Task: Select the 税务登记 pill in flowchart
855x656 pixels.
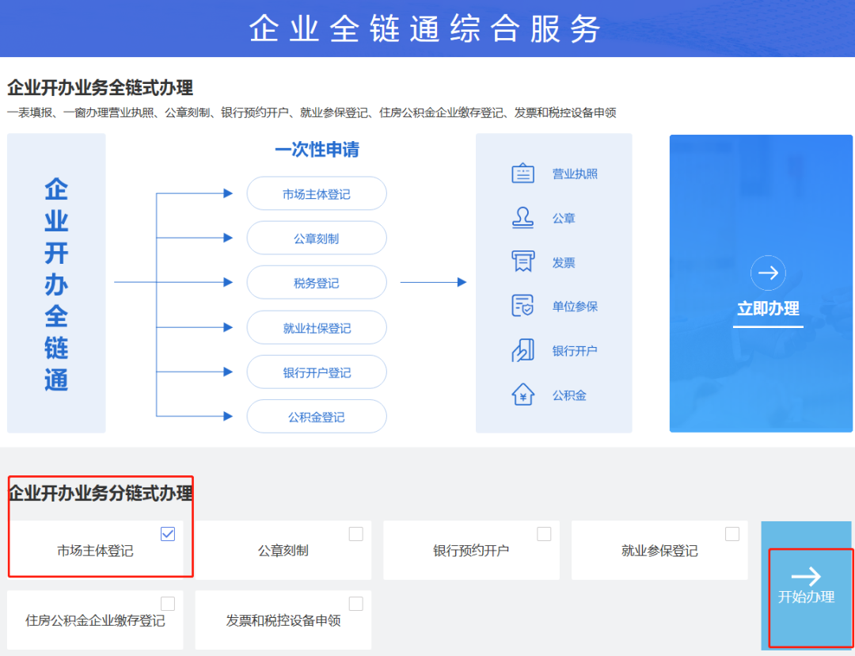Action: (317, 283)
